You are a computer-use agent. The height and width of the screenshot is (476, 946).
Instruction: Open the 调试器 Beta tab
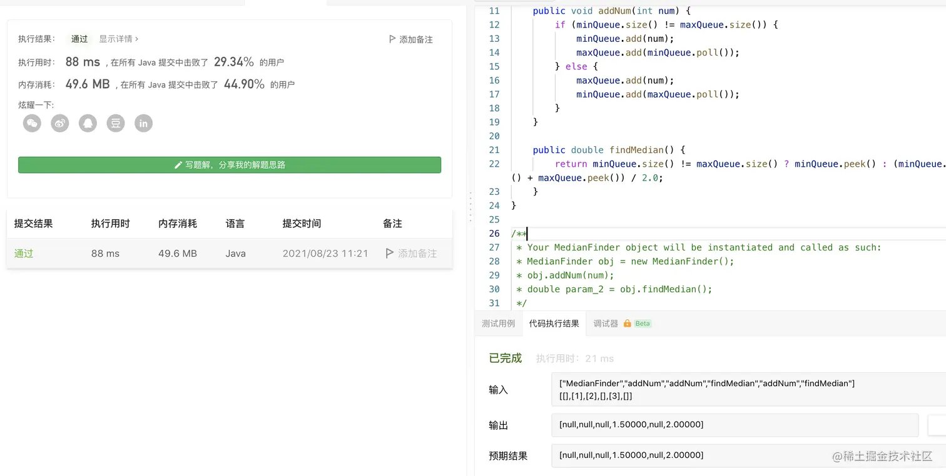(623, 324)
